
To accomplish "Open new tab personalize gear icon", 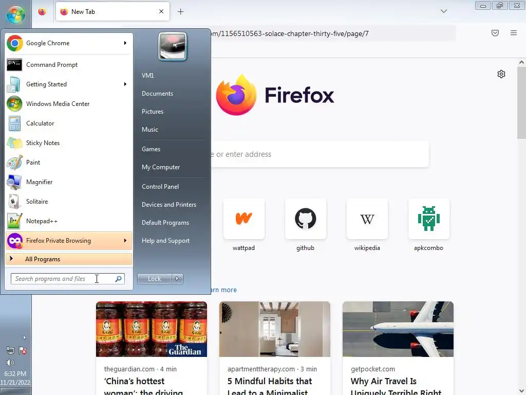I will pyautogui.click(x=501, y=74).
